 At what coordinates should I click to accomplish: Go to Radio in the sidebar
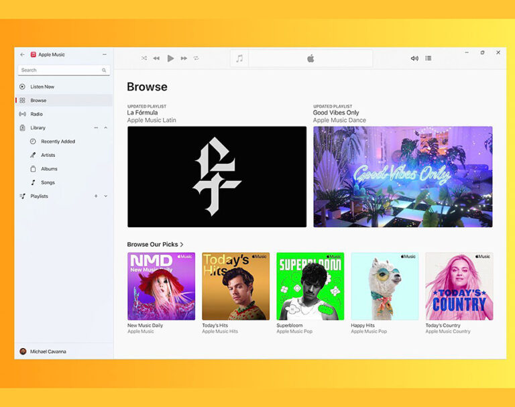(x=36, y=114)
